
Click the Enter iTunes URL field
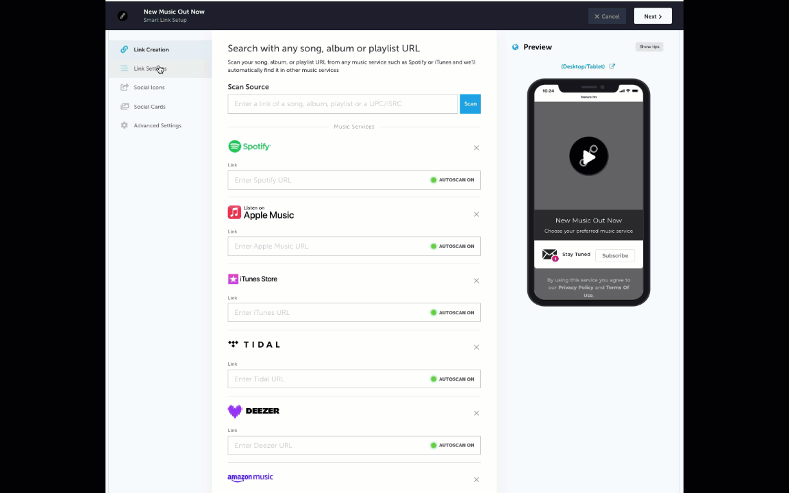(353, 312)
